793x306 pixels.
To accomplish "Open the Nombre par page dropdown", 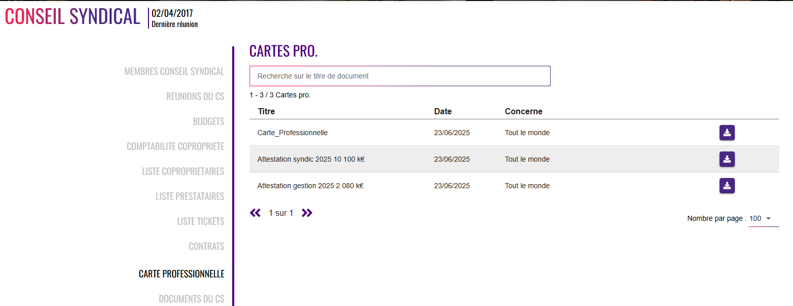I will pyautogui.click(x=763, y=218).
